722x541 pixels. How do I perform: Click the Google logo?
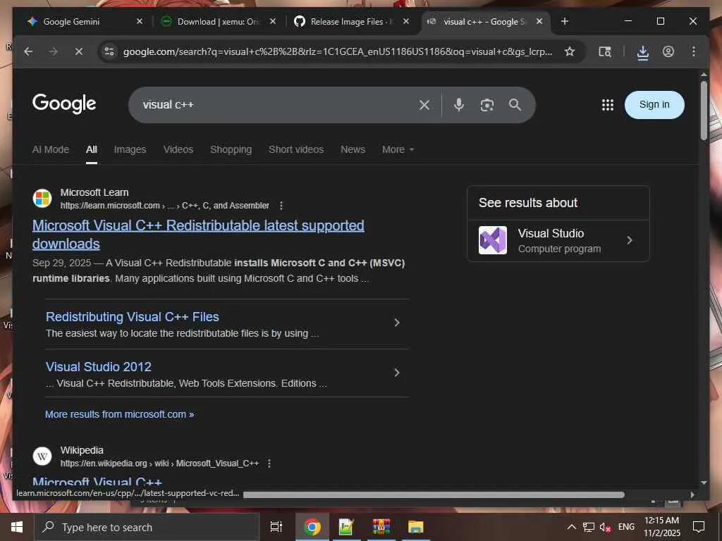(64, 104)
